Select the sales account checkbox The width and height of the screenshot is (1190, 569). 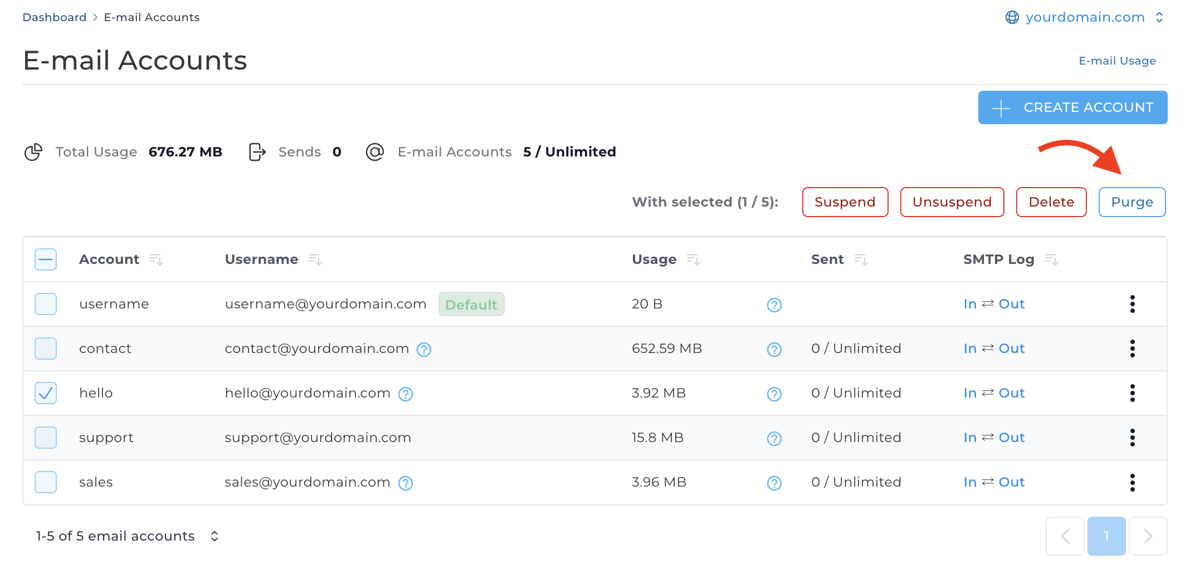(x=46, y=482)
